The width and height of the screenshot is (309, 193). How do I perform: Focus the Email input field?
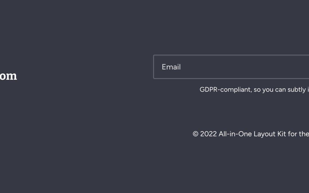231,67
